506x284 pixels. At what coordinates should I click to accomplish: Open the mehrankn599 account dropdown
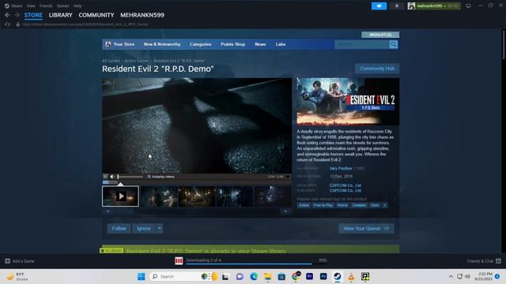(434, 6)
